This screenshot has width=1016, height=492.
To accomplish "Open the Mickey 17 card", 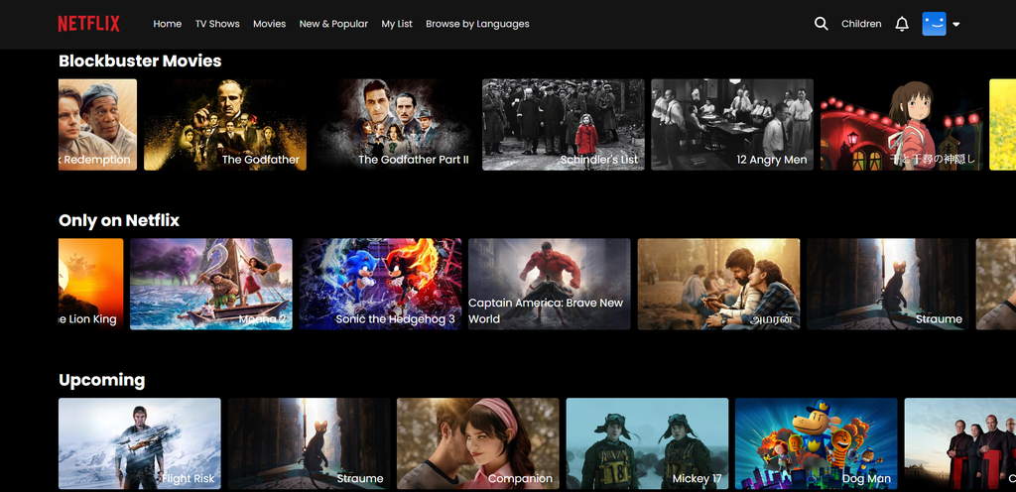I will coord(647,443).
